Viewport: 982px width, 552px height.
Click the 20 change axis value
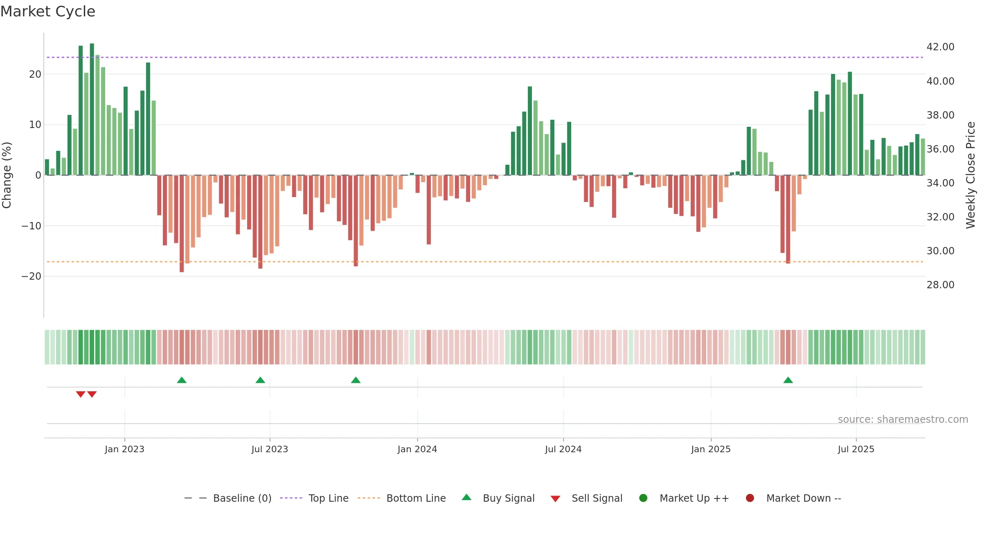click(35, 74)
